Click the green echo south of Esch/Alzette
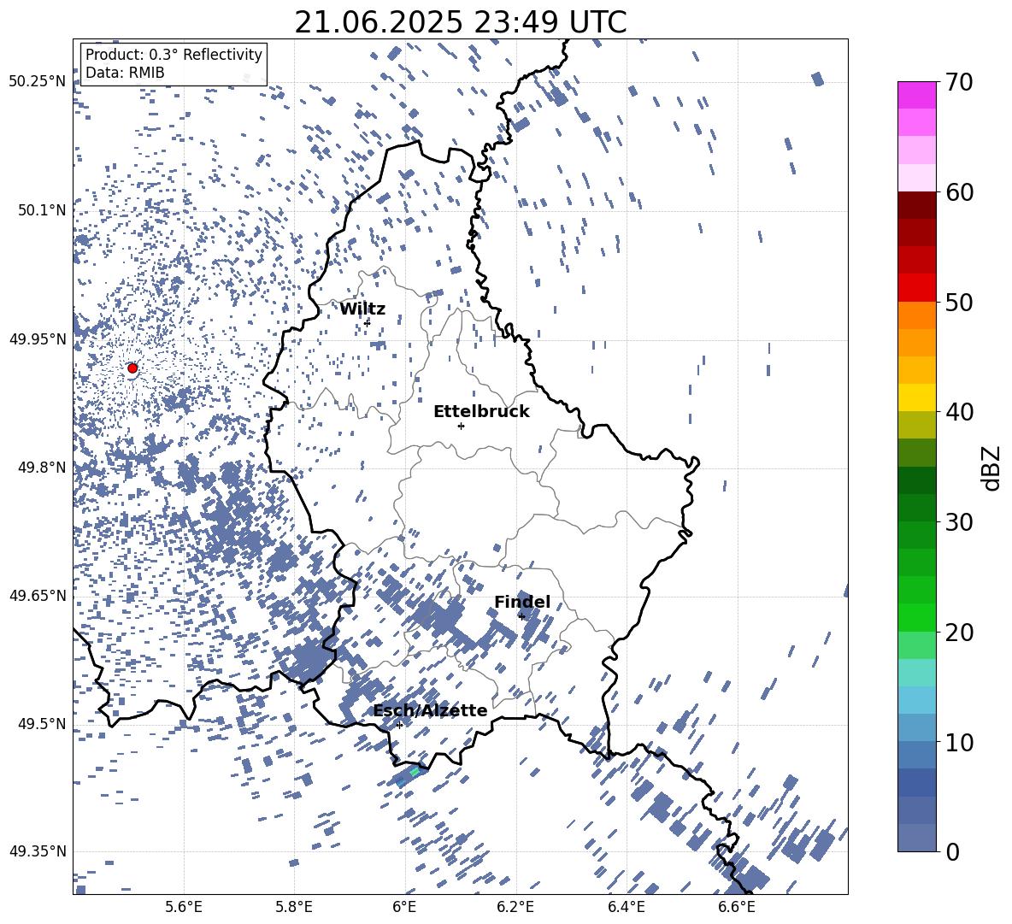Screen dimensions: 1012x924 415,771
